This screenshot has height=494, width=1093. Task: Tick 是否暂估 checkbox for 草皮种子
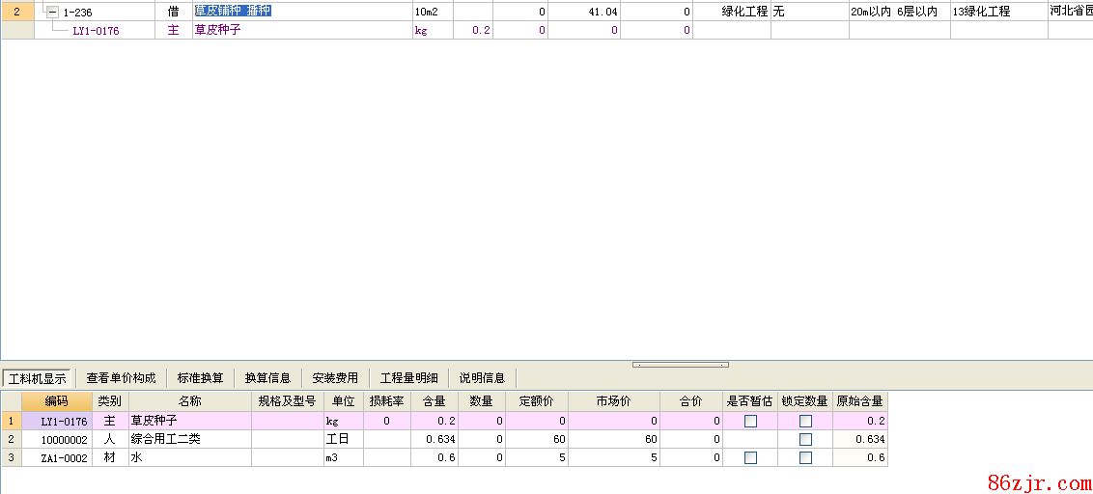(750, 422)
